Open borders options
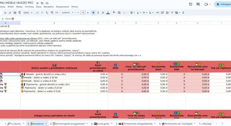The width and height of the screenshot is (231, 126). pos(119,13)
